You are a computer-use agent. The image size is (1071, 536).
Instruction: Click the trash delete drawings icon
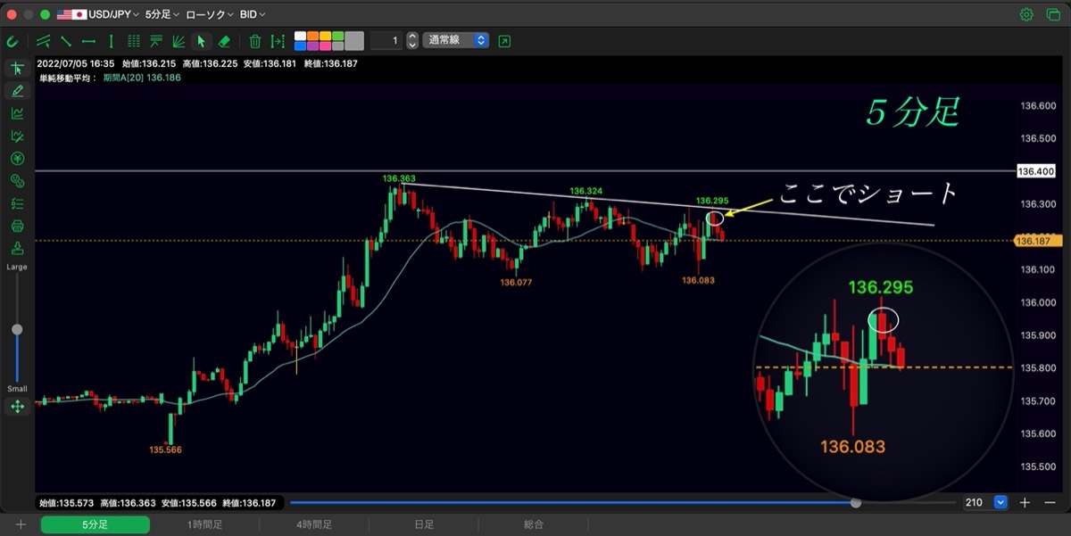click(255, 41)
